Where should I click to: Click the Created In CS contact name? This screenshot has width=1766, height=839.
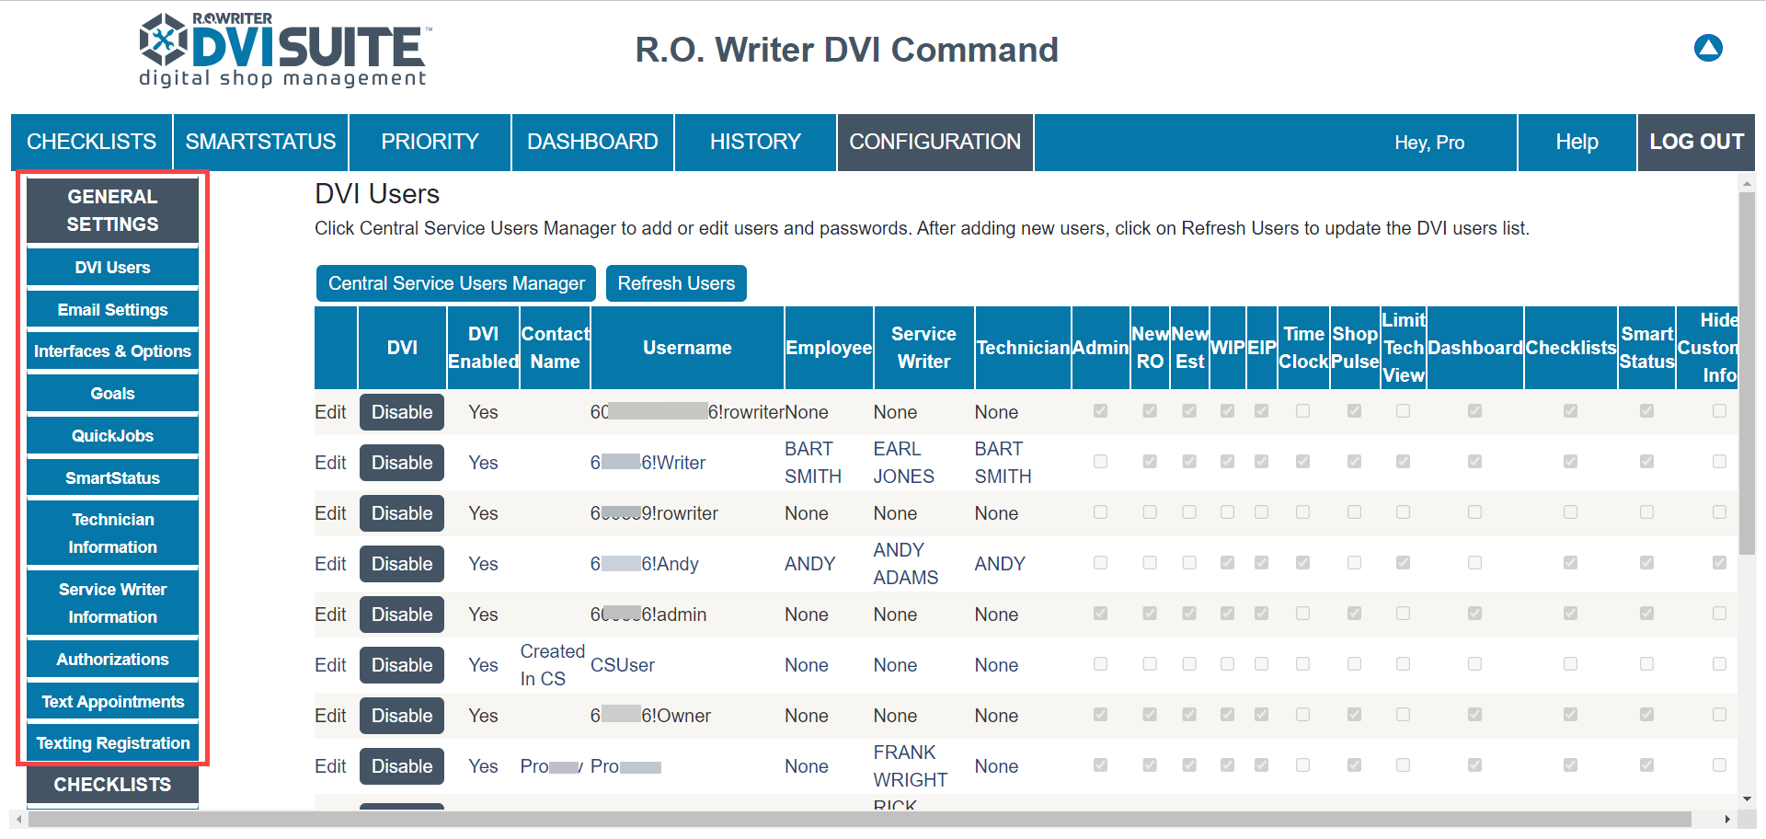553,665
